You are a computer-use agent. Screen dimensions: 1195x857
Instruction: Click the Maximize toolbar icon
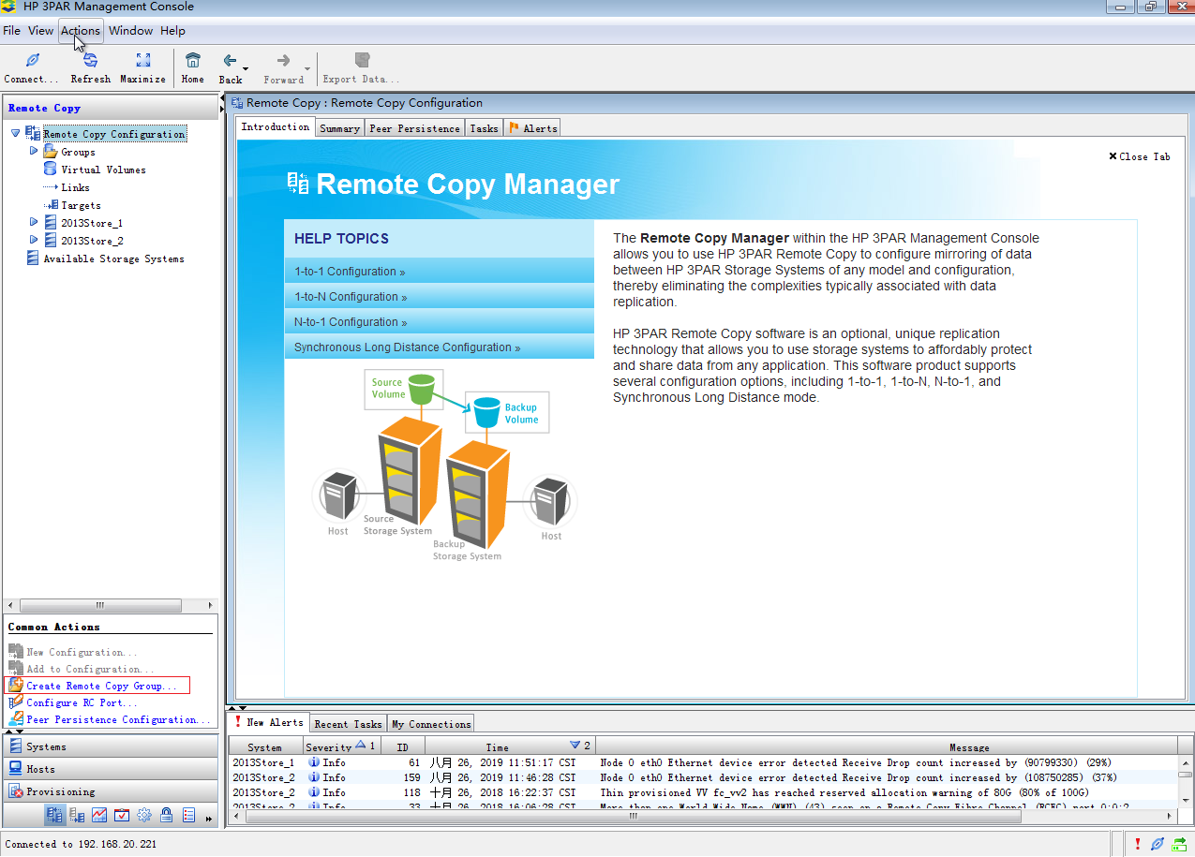point(142,62)
